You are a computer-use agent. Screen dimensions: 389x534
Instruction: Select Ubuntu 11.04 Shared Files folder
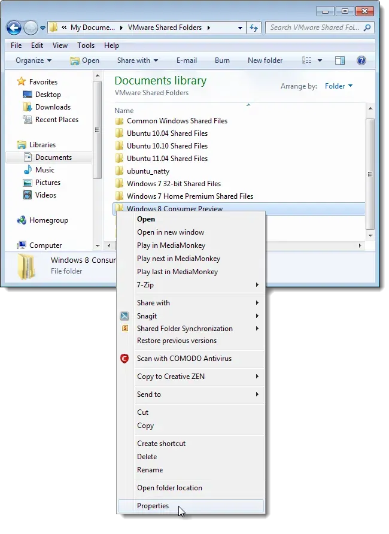tap(167, 159)
